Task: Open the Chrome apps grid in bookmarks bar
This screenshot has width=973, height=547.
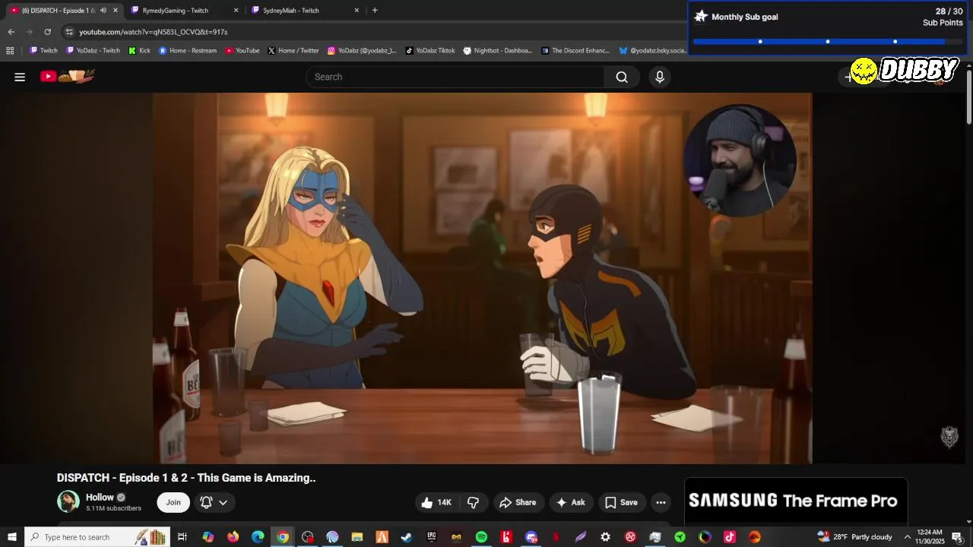Action: pyautogui.click(x=10, y=51)
